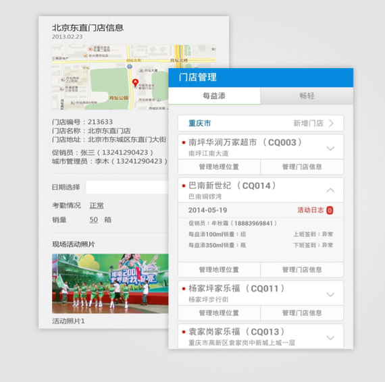Image resolution: width=385 pixels, height=382 pixels.
Task: Expand the 袁家岗家乐福 (CQ013) chevron
Action: (x=330, y=338)
